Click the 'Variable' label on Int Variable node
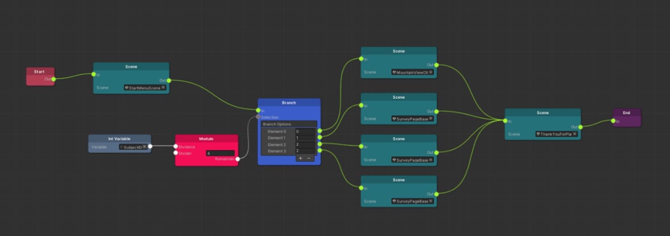The width and height of the screenshot is (670, 236). pos(99,147)
